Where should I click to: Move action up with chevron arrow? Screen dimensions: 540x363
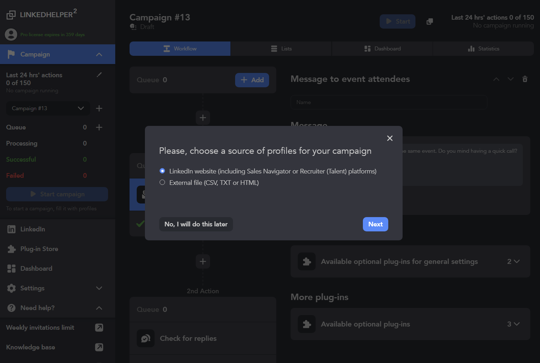(496, 79)
